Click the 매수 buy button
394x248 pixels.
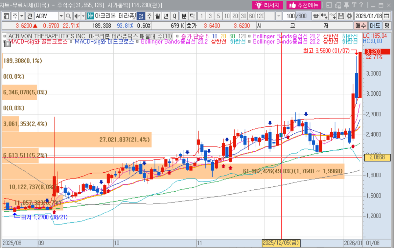pos(360,26)
